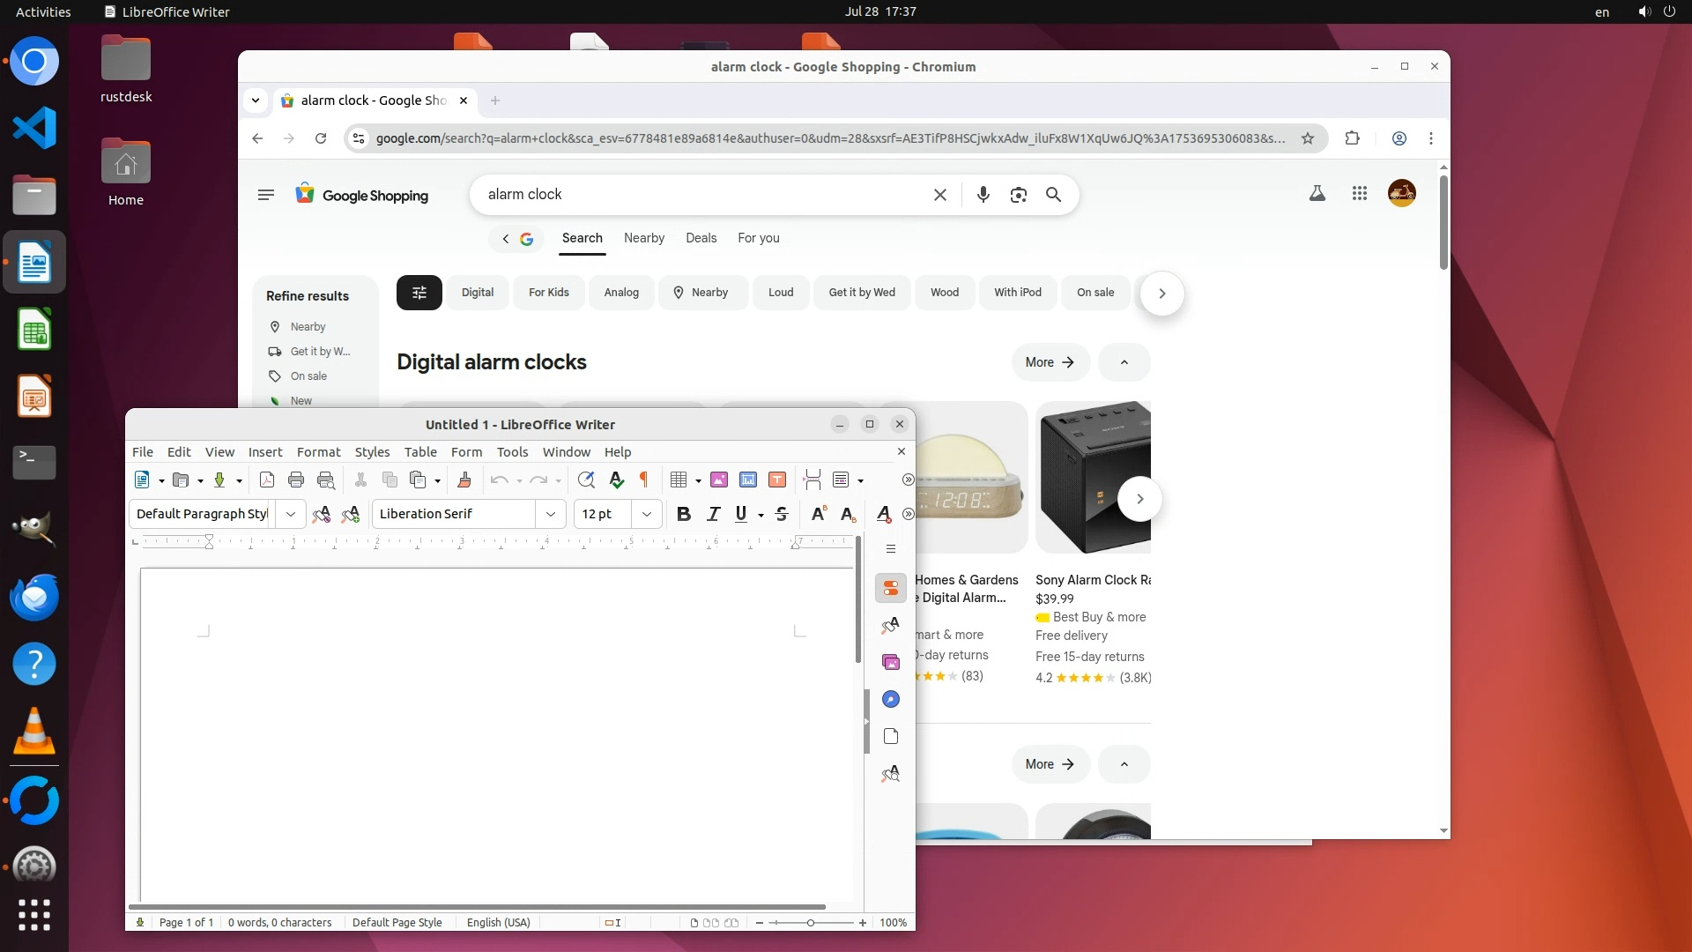Open the Format menu
Viewport: 1692px width, 952px height.
318,451
